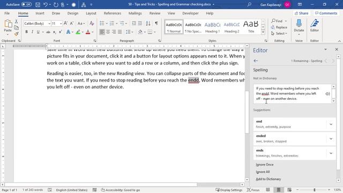Open the Change Case dropdown
The image size is (343, 193).
[x=81, y=23]
